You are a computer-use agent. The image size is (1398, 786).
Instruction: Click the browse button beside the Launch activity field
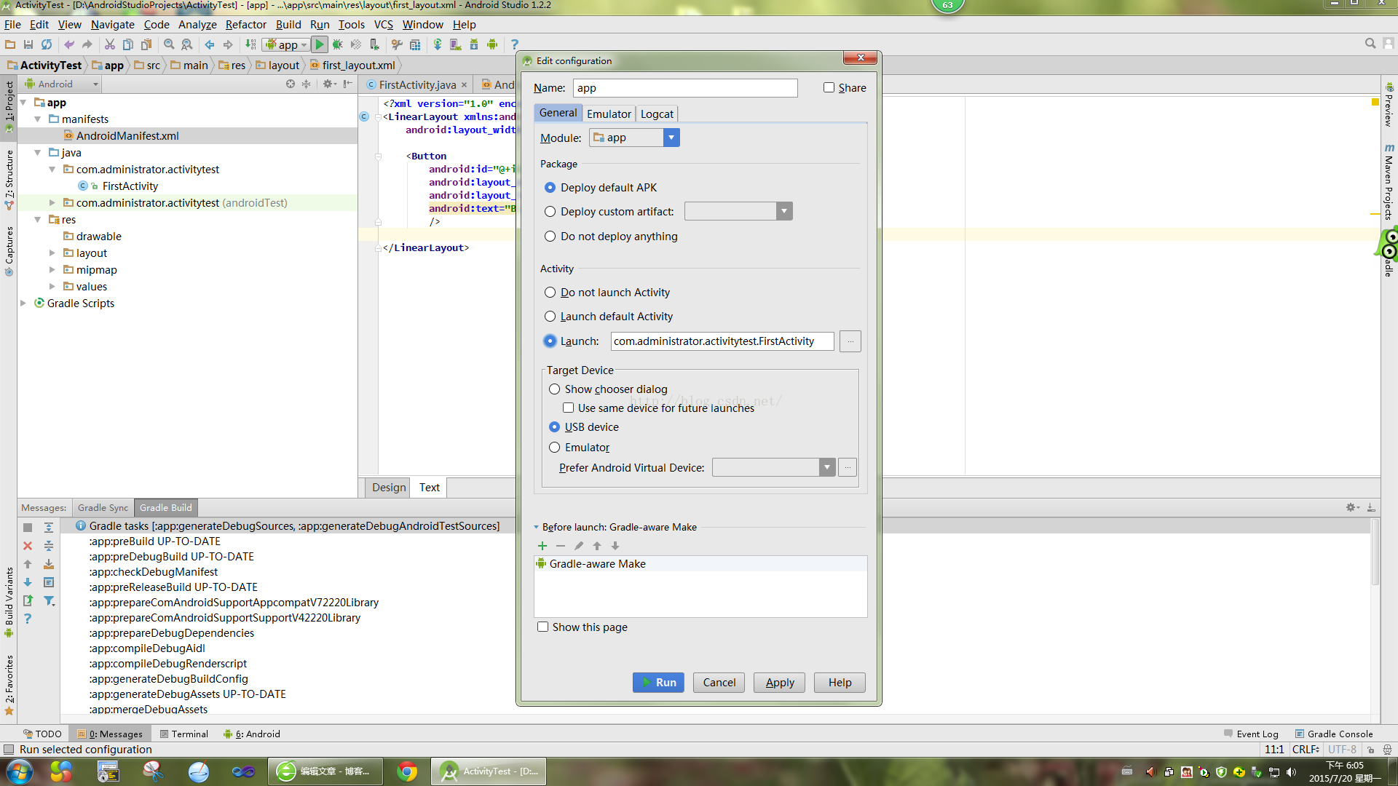coord(850,341)
